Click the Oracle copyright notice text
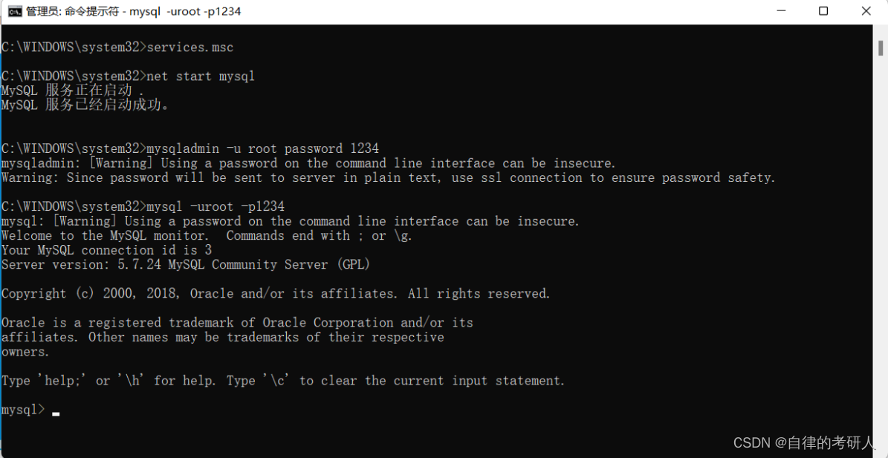This screenshot has width=888, height=458. pos(275,292)
